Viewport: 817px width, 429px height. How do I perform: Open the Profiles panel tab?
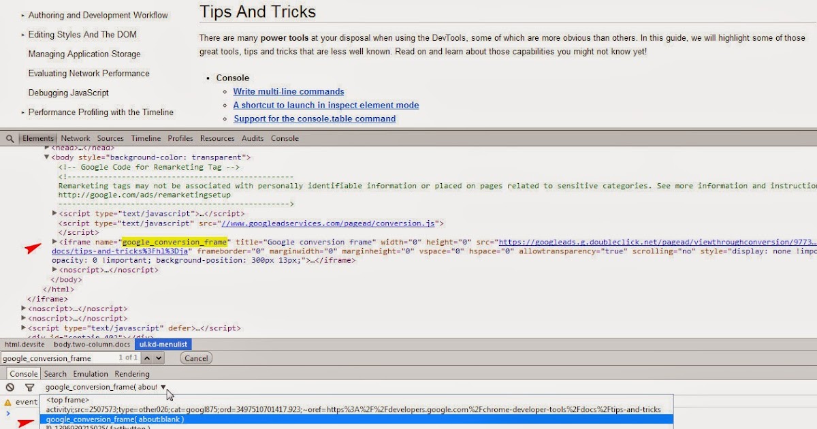coord(180,138)
